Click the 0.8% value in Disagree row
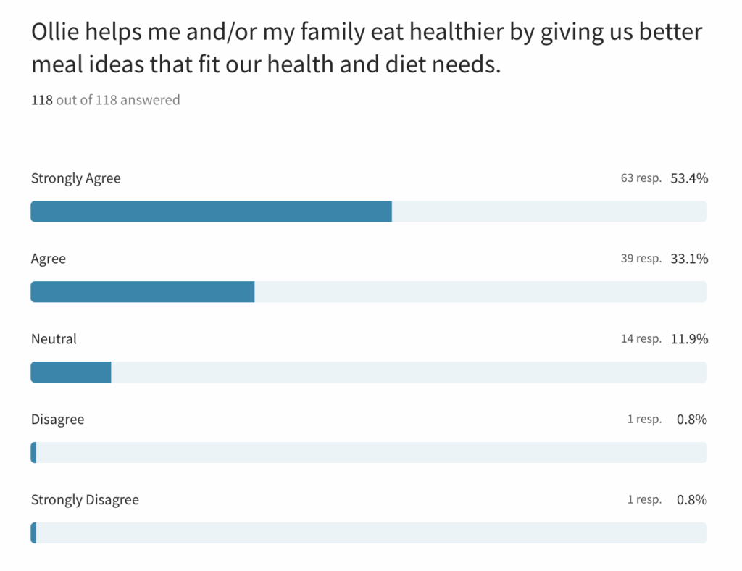 (691, 420)
